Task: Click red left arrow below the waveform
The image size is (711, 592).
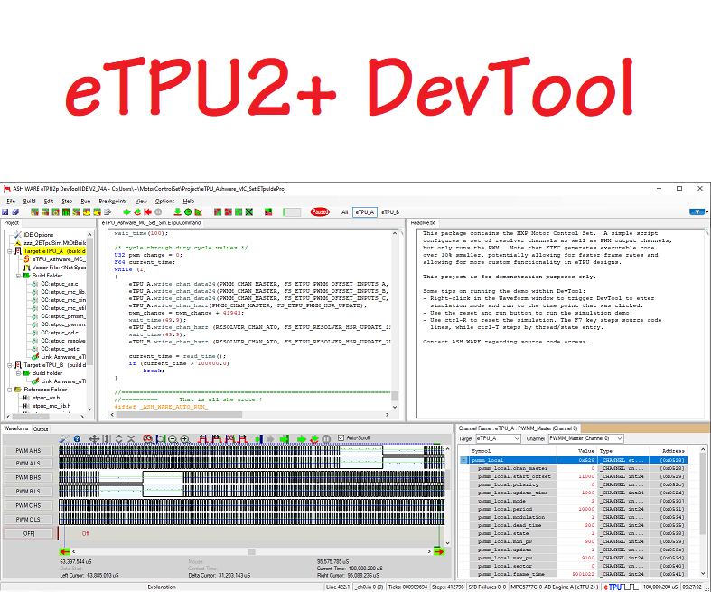Action: 64,550
